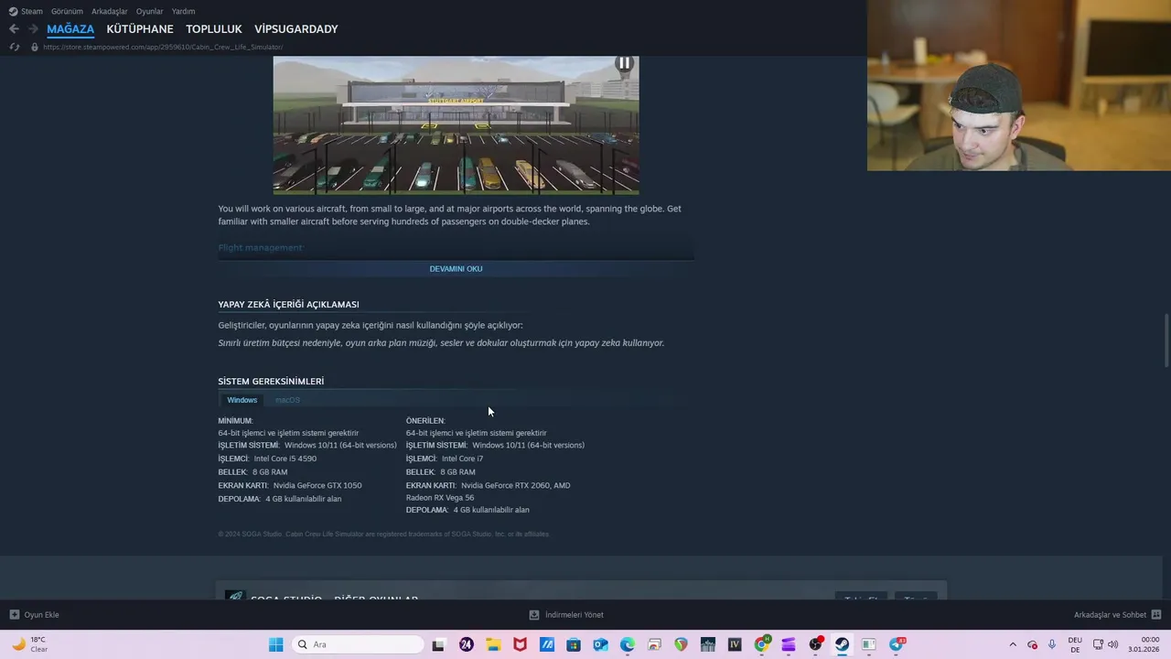Click the Oyun Ekle button
Viewport: 1171px width, 659px height.
[34, 615]
